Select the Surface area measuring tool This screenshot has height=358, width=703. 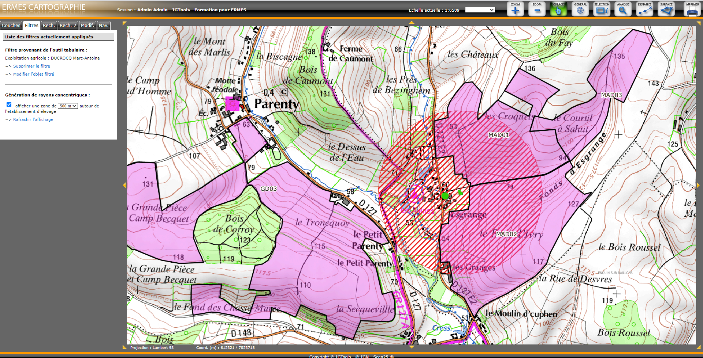tap(666, 9)
